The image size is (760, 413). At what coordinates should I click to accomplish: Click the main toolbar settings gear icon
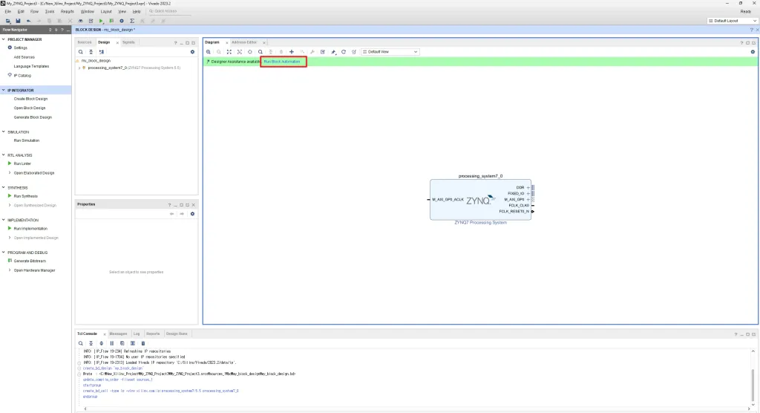[x=122, y=21]
